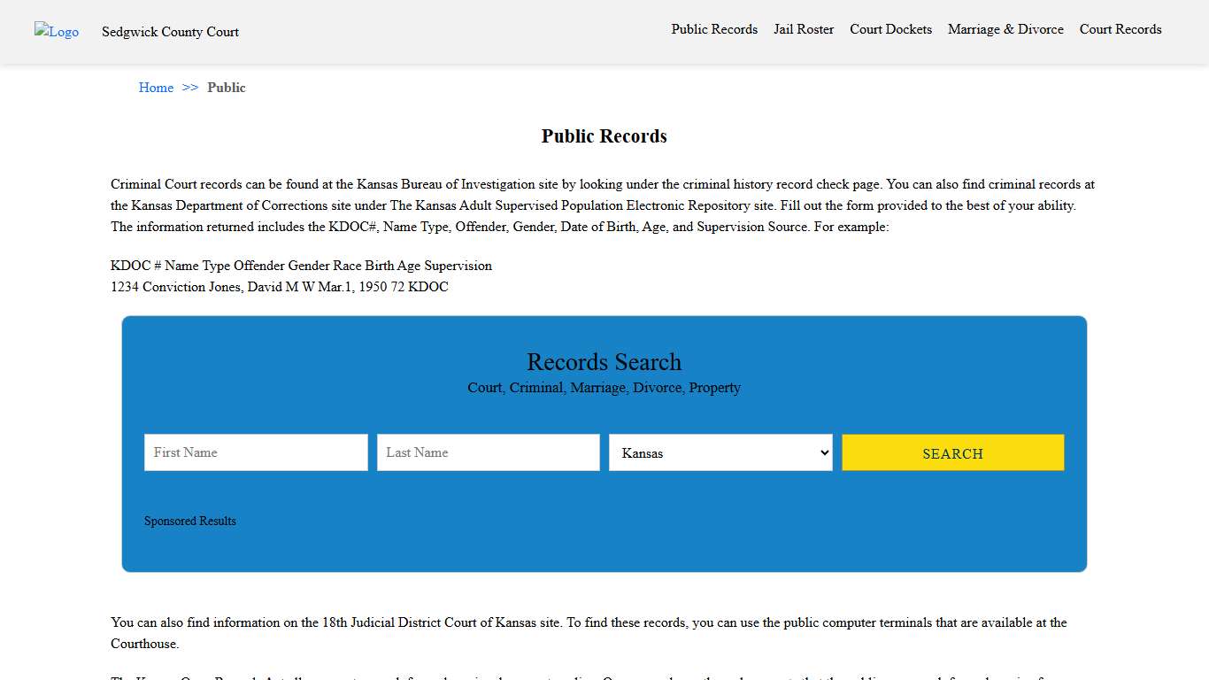The image size is (1209, 680).
Task: Open Marriage & Divorce records page
Action: coord(1005,29)
